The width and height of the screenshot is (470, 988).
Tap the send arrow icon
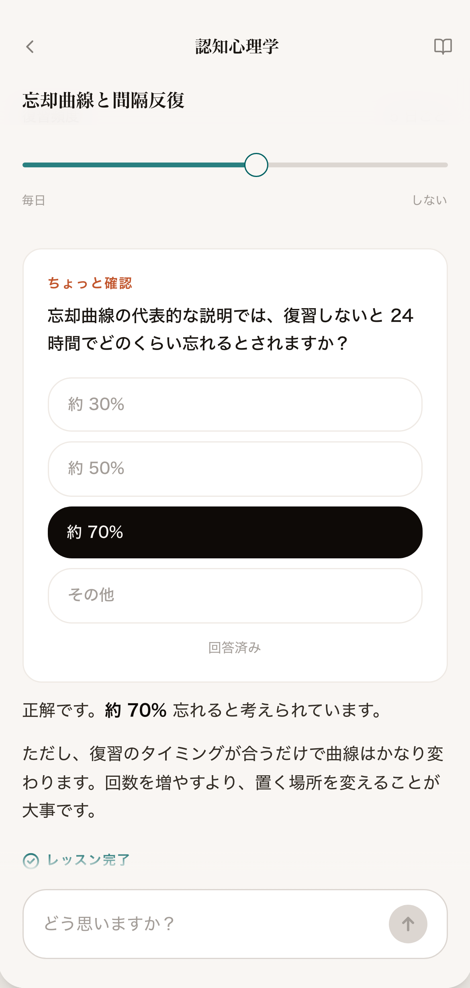click(x=408, y=924)
